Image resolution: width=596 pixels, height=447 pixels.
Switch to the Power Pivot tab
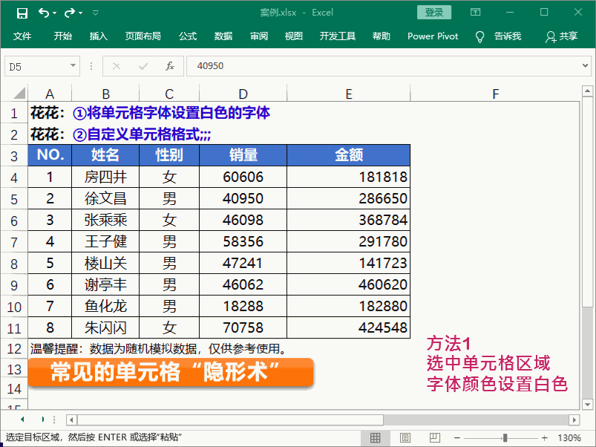click(433, 36)
